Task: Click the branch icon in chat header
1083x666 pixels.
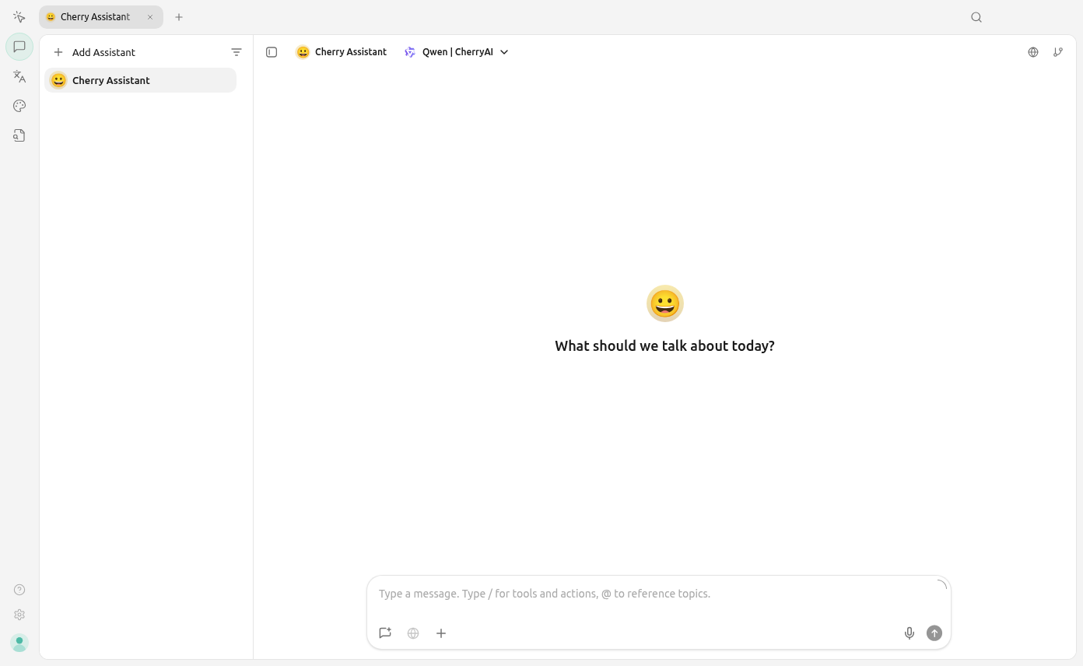Action: (1058, 52)
